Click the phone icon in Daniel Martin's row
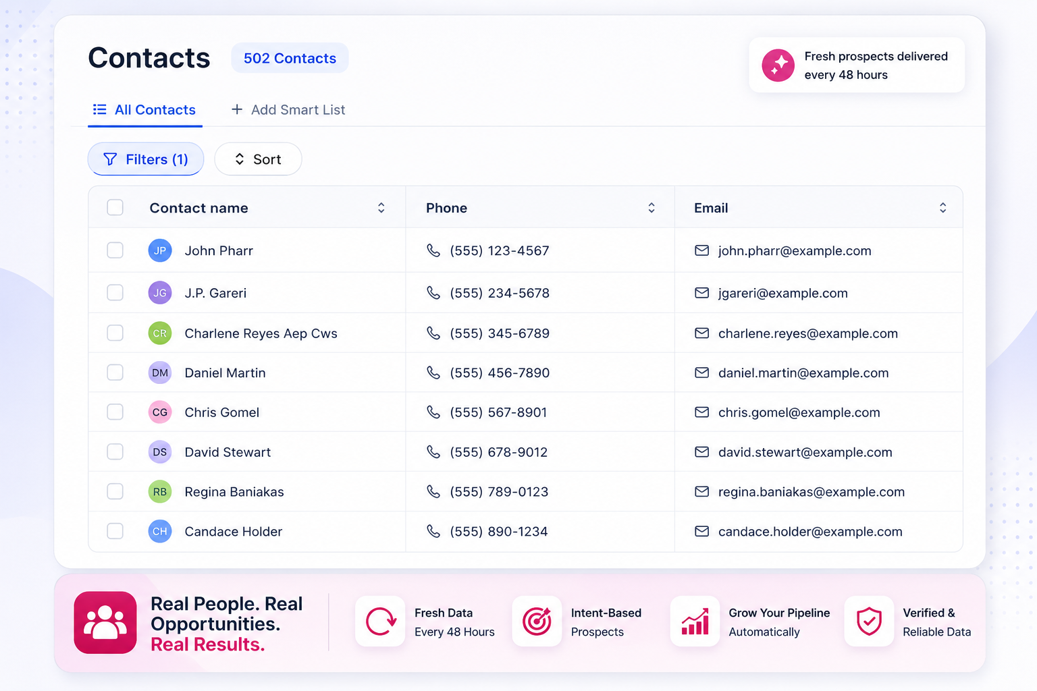 433,372
